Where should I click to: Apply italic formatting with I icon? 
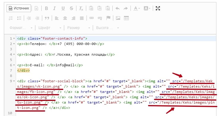[x=54, y=8]
